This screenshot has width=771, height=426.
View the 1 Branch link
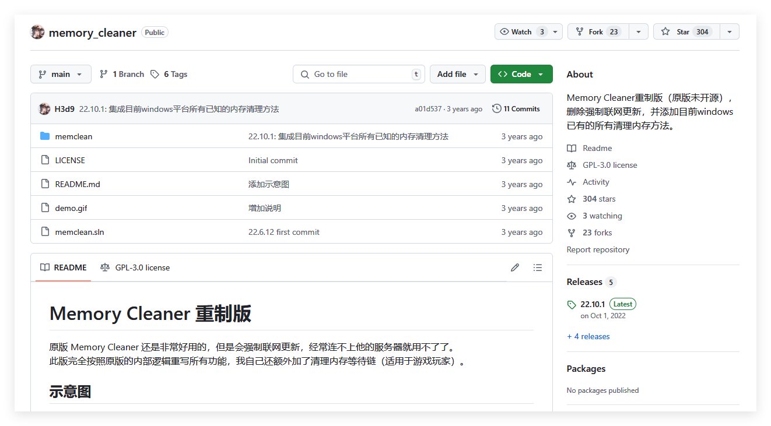(122, 74)
